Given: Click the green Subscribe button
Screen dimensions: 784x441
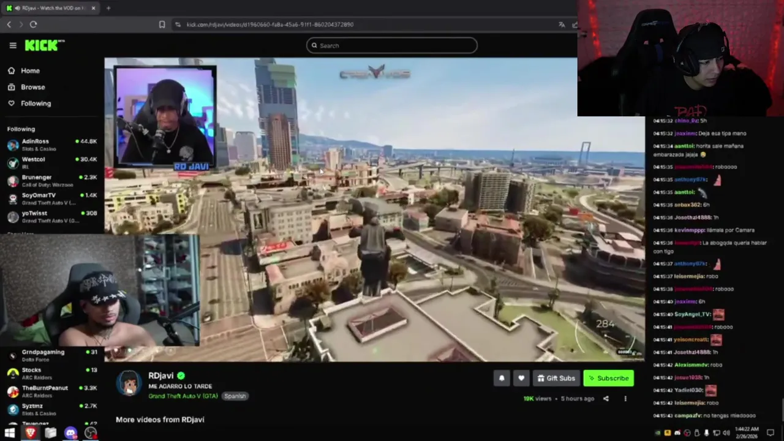Looking at the screenshot, I should click(609, 379).
